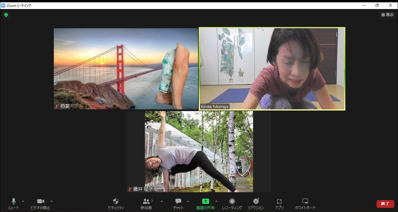Click the 藤井 紀子 name label
The image size is (398, 212).
pyautogui.click(x=143, y=189)
